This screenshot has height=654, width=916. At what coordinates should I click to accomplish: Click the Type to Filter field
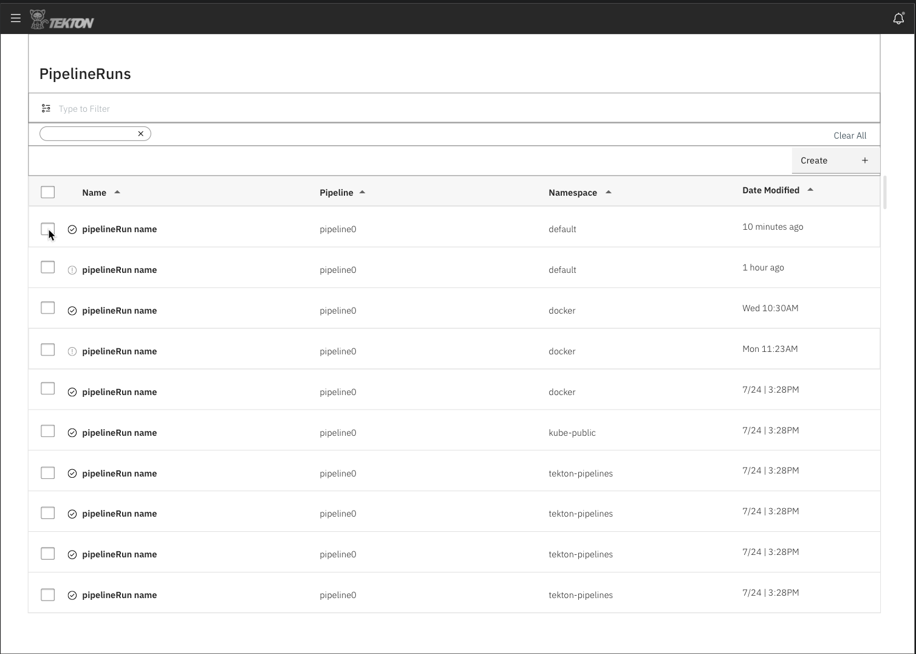point(182,108)
